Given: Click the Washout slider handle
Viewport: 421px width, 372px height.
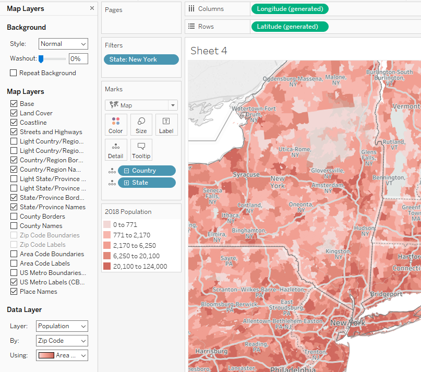Looking at the screenshot, I should click(41, 59).
